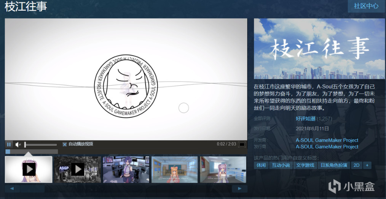Play the ASGP second trailer thumbnail
This screenshot has height=199, width=386.
[78, 169]
